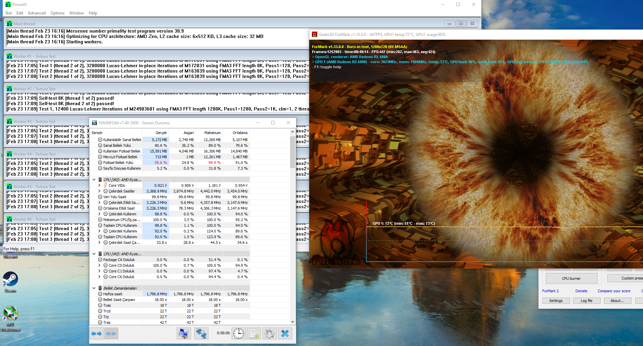Image resolution: width=643 pixels, height=346 pixels.
Task: Click the red 99.9 % maximum value
Action: 214,163
